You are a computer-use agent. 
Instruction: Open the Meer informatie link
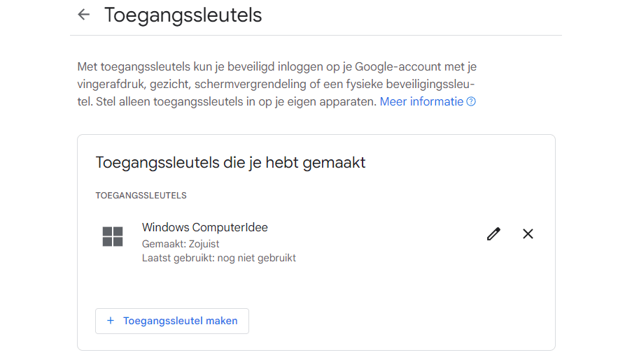click(x=421, y=102)
